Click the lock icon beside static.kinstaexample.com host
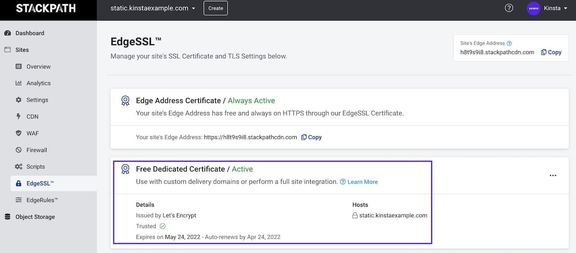The height and width of the screenshot is (253, 576). (354, 215)
